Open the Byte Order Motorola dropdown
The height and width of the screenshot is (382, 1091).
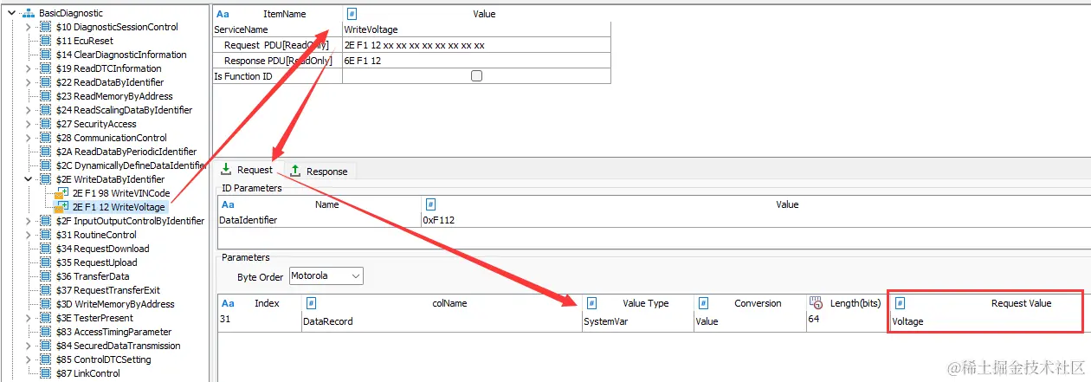326,275
